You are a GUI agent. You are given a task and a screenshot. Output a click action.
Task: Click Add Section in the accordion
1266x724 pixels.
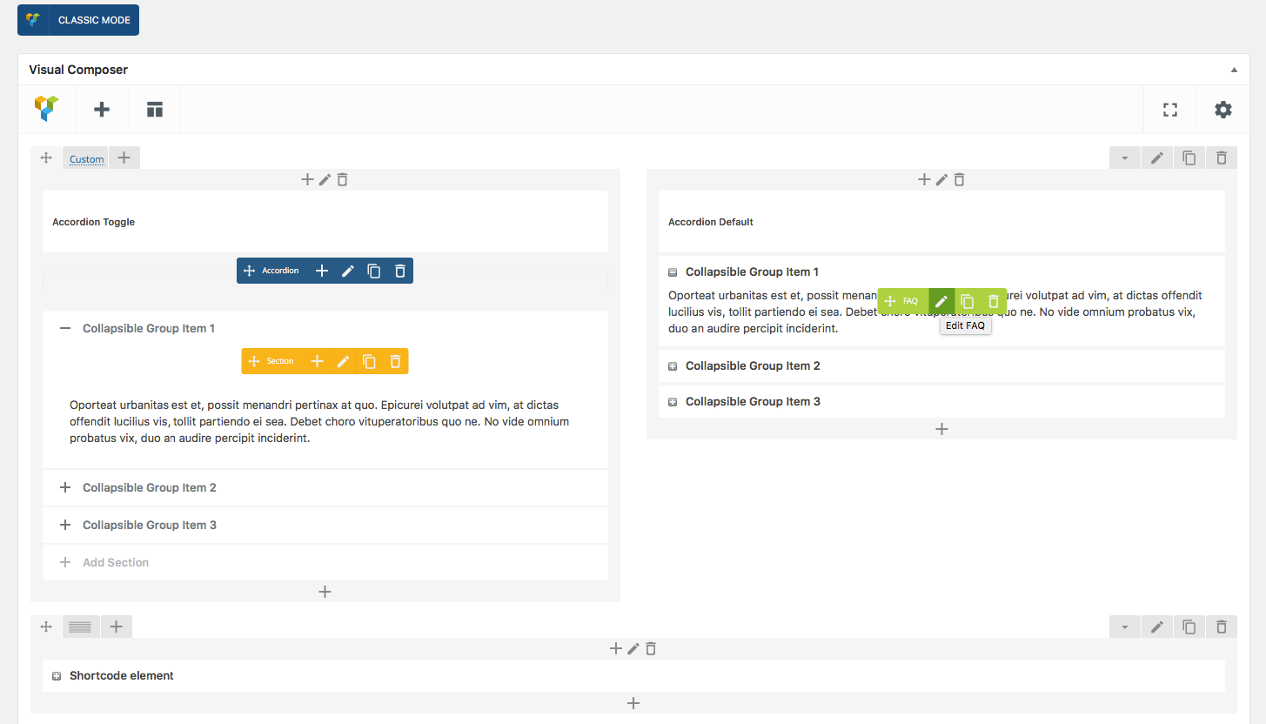point(115,563)
